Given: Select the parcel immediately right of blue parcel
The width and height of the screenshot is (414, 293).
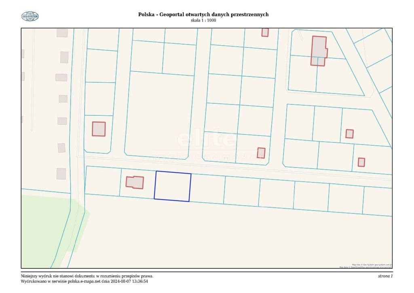Looking at the screenshot, I should click(207, 189).
